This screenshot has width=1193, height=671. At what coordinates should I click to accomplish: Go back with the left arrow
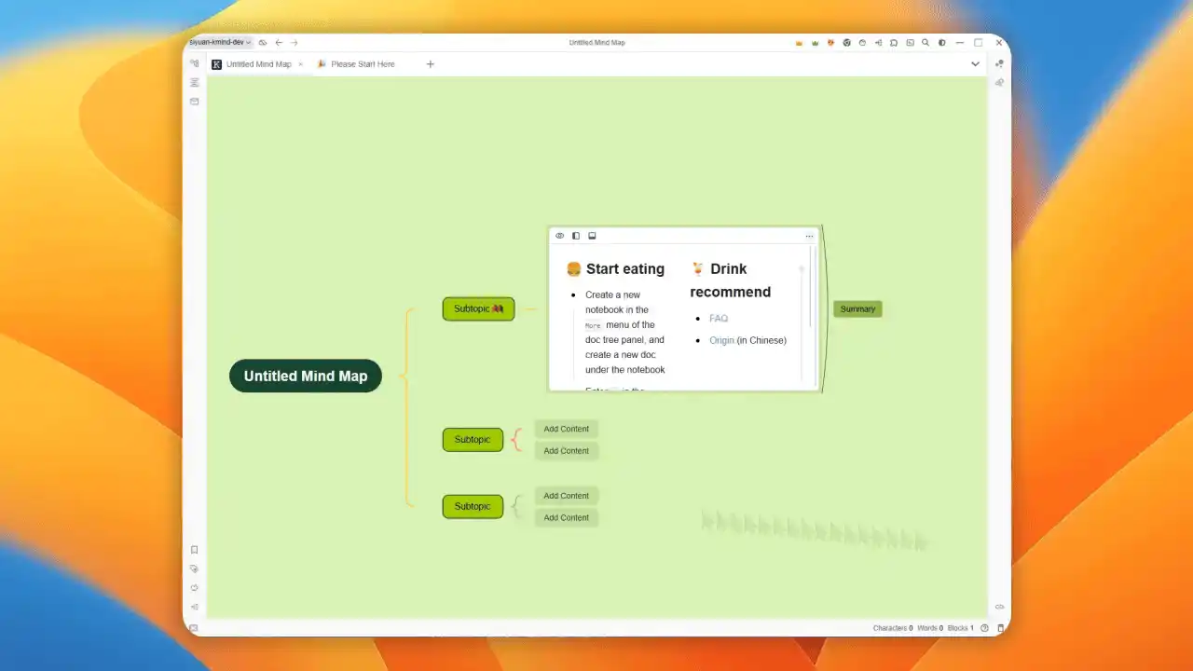(279, 43)
